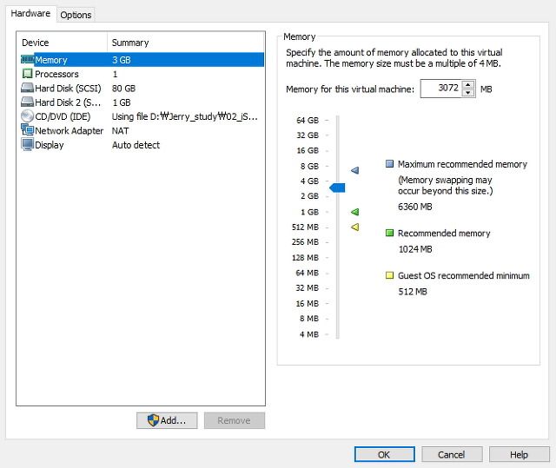The height and width of the screenshot is (468, 556).
Task: Click the 32 MB slider tick label
Action: (307, 287)
